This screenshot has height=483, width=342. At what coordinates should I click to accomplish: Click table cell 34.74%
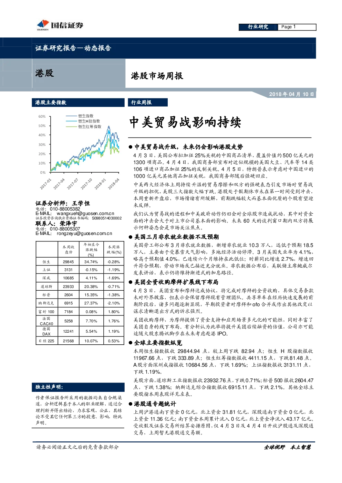coord(91,262)
